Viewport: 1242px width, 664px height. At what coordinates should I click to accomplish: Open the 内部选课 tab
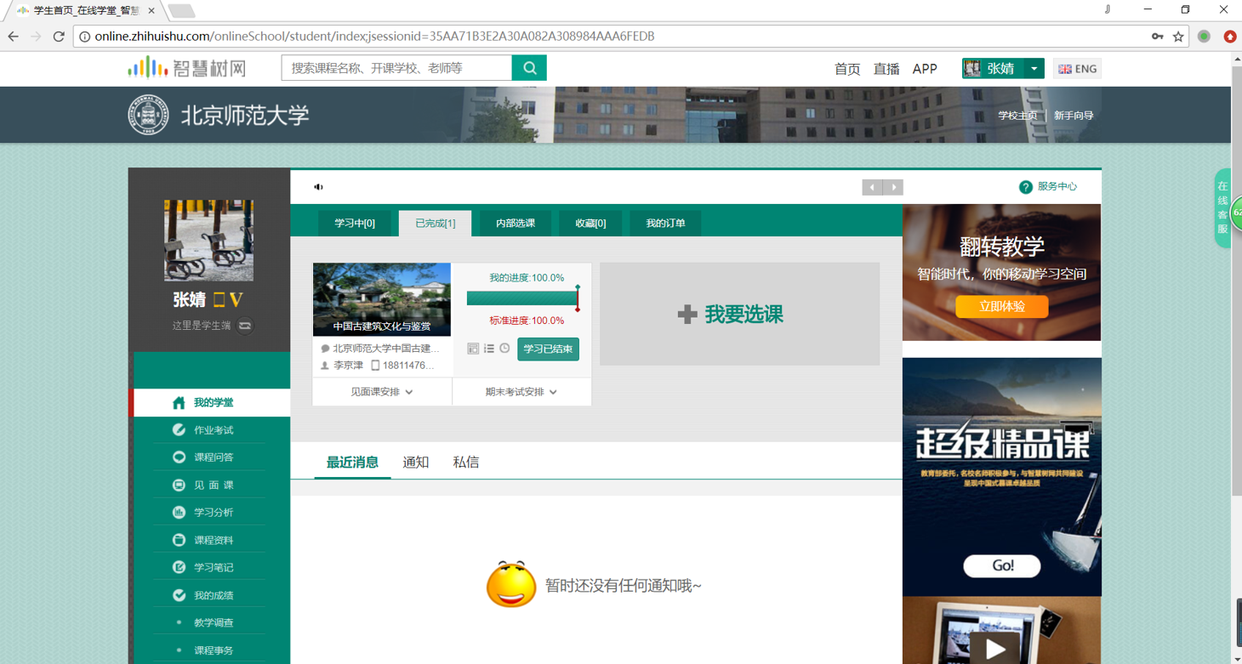516,224
